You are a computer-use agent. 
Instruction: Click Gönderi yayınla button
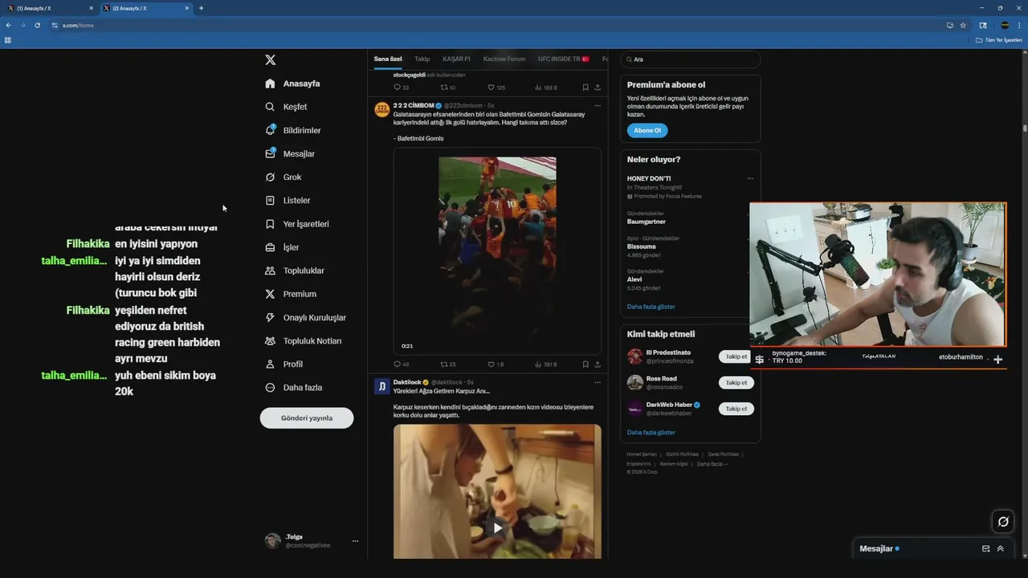[307, 418]
